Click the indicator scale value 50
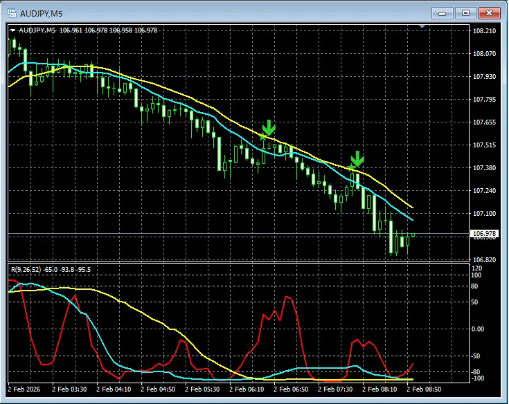 pos(474,302)
